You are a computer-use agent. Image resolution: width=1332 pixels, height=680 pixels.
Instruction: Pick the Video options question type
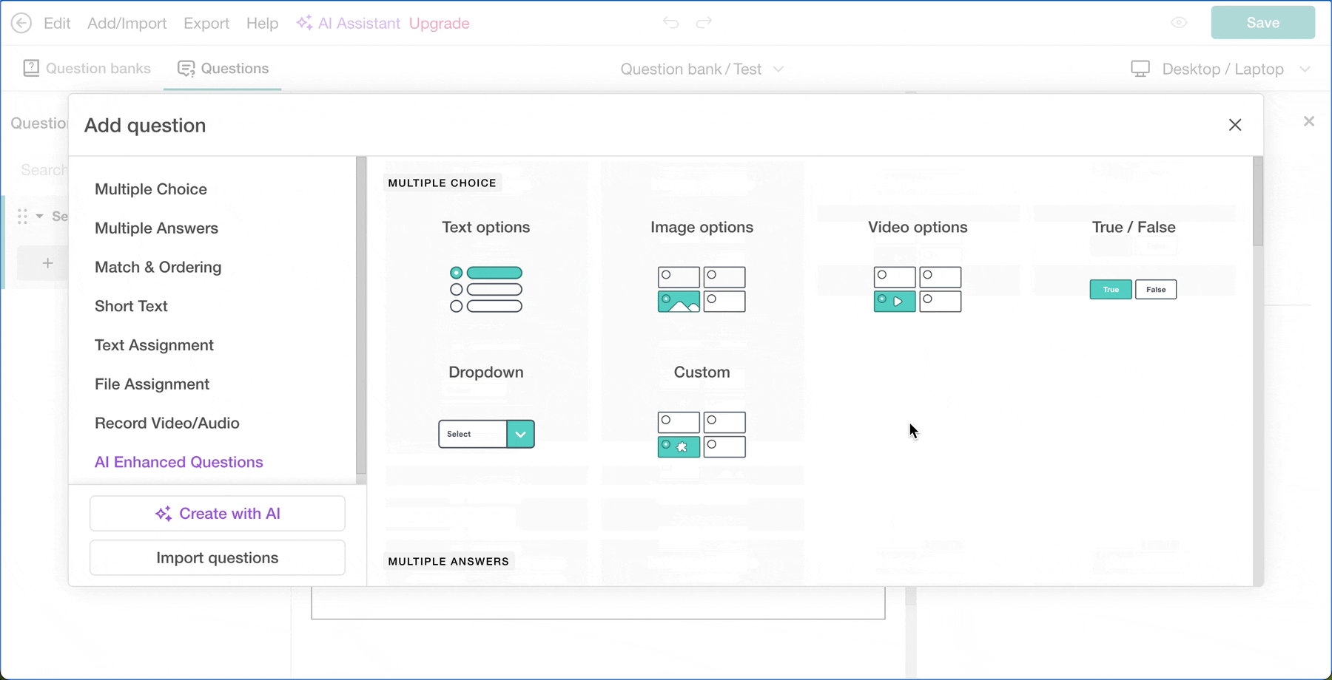[x=918, y=289]
